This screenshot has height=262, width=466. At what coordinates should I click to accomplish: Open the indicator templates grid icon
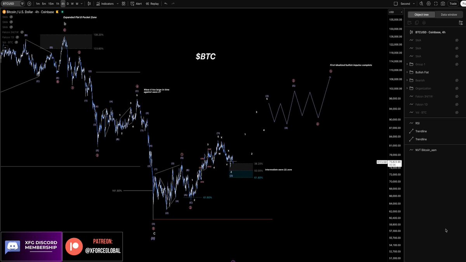(x=123, y=3)
